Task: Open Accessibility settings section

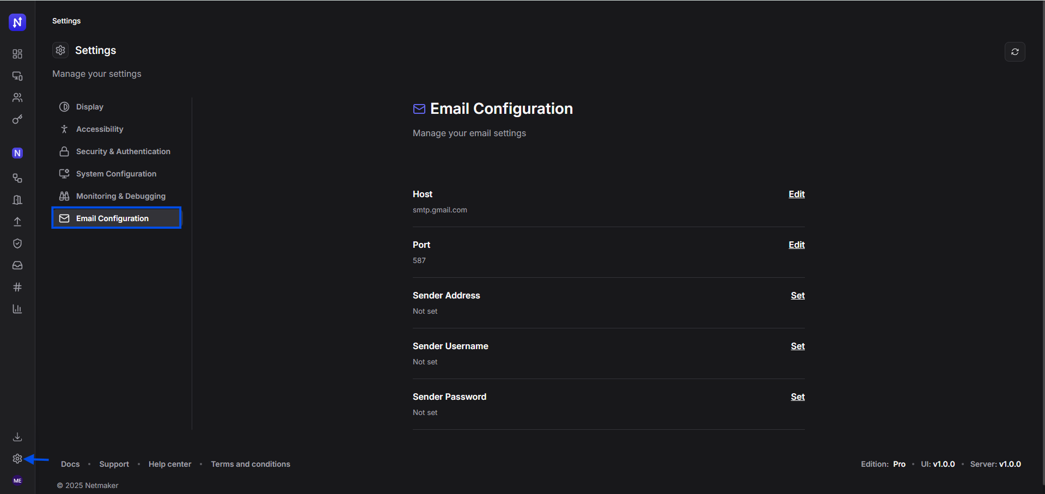Action: click(100, 129)
